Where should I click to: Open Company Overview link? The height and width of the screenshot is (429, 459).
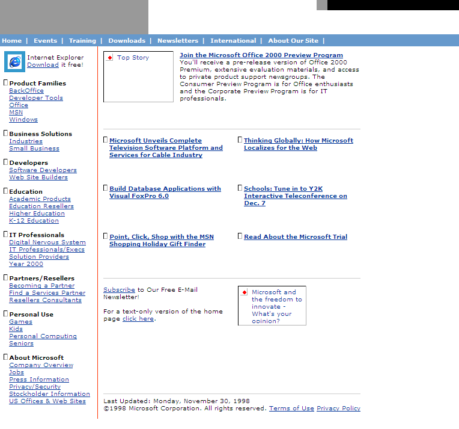click(x=41, y=365)
